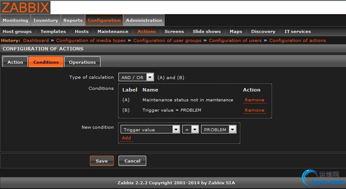Cancel the action configuration

(132, 161)
